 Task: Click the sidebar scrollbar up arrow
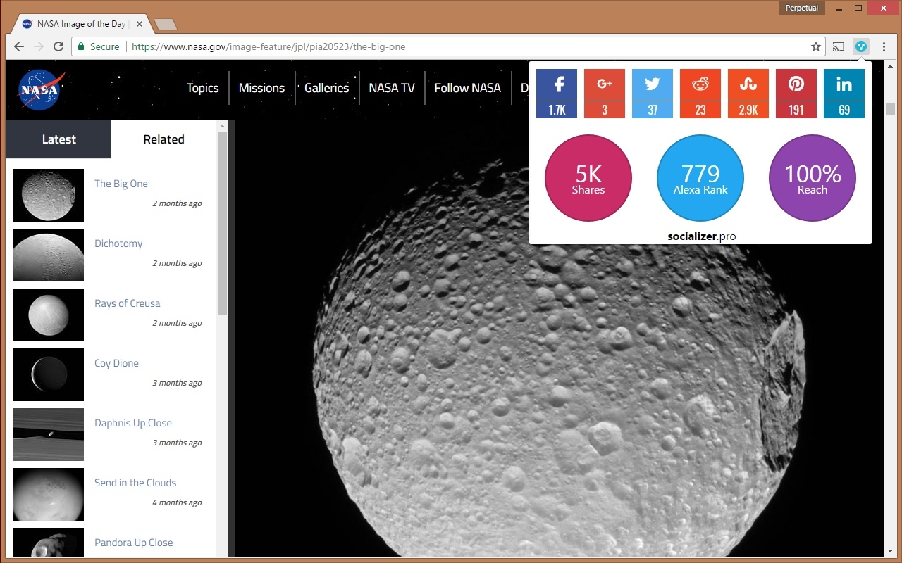pos(223,126)
